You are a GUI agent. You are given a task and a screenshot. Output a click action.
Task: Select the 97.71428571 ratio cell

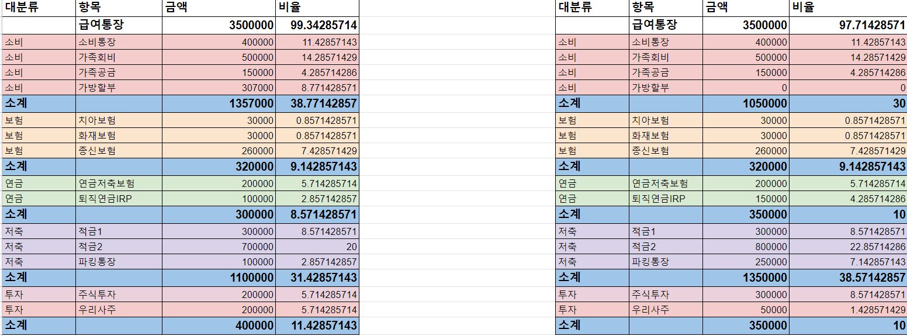pyautogui.click(x=847, y=26)
